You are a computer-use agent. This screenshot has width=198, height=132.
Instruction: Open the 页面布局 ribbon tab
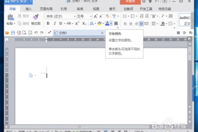pyautogui.click(x=46, y=9)
